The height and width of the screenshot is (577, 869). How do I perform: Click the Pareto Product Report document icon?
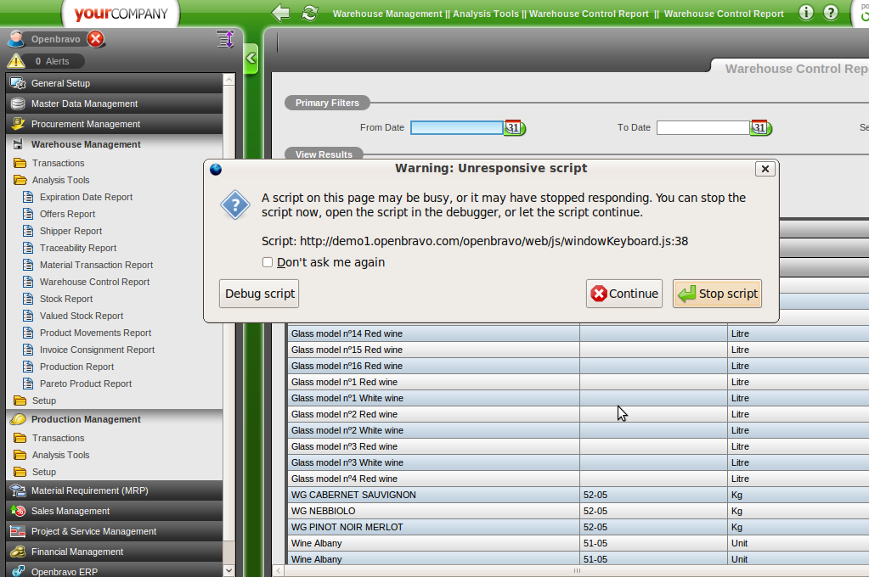pos(28,384)
